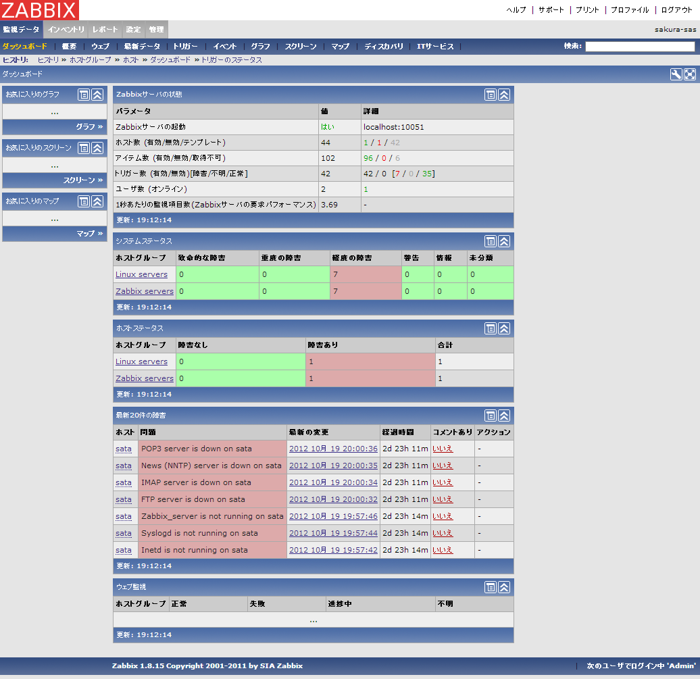This screenshot has width=700, height=679.
Task: Click the 検索 search input field
Action: 639,47
